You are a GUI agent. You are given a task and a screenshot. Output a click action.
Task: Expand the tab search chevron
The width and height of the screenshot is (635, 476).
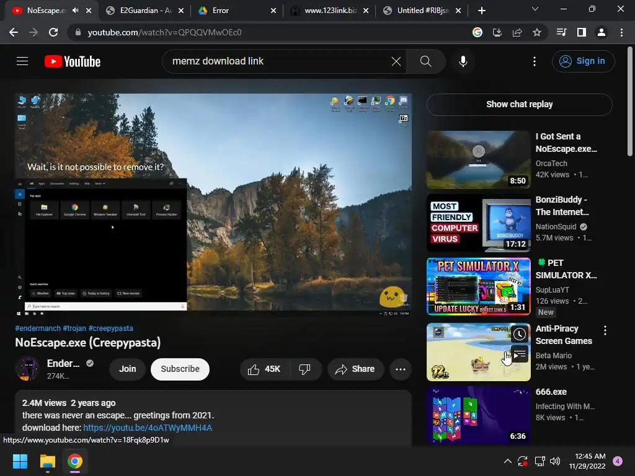[x=535, y=9]
